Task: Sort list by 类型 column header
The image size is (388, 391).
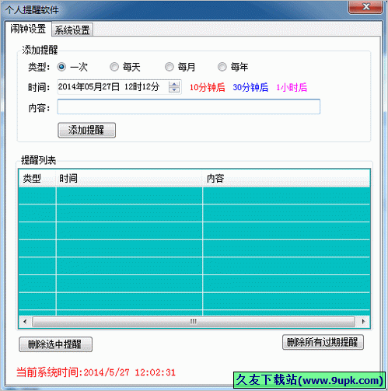Action: (x=37, y=178)
